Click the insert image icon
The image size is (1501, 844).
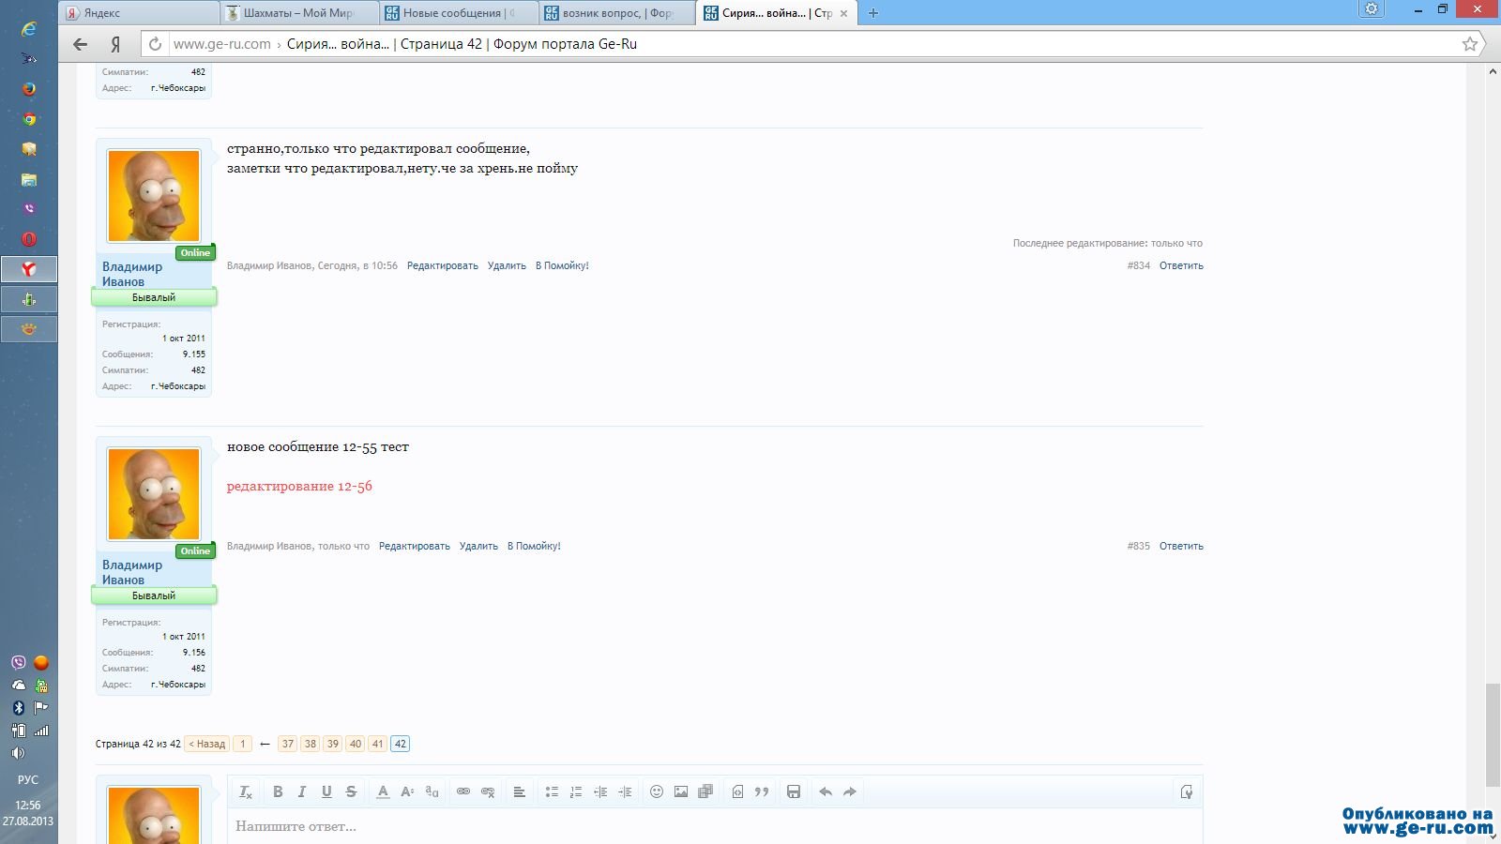(x=681, y=791)
